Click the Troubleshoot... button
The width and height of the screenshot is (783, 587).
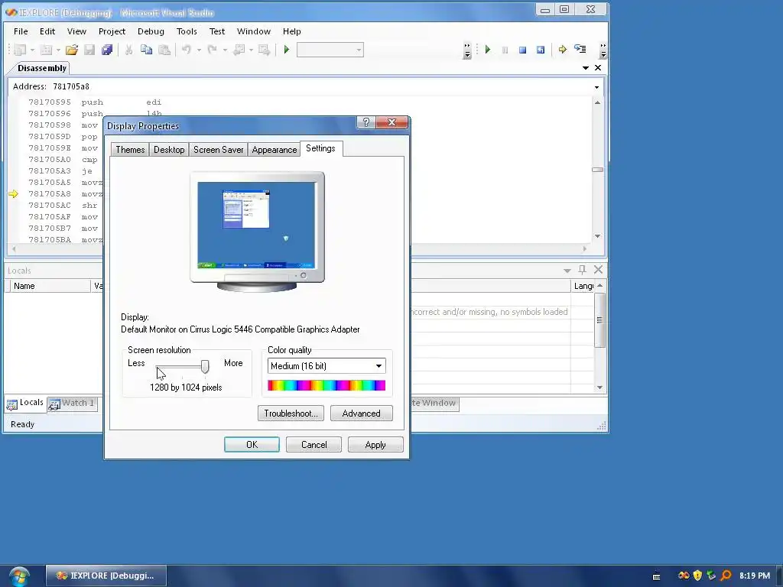coord(291,413)
